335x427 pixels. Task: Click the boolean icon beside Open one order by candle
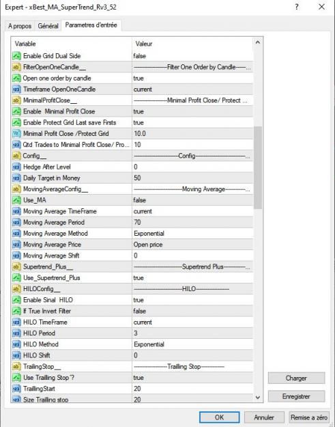click(x=16, y=78)
